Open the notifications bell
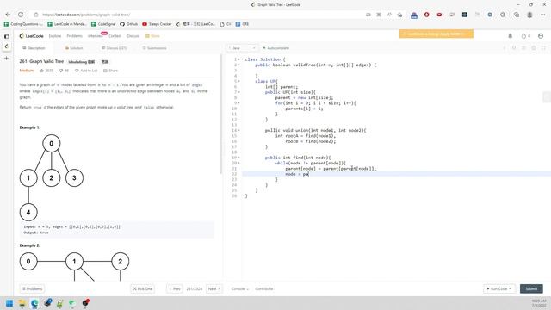 click(x=511, y=36)
